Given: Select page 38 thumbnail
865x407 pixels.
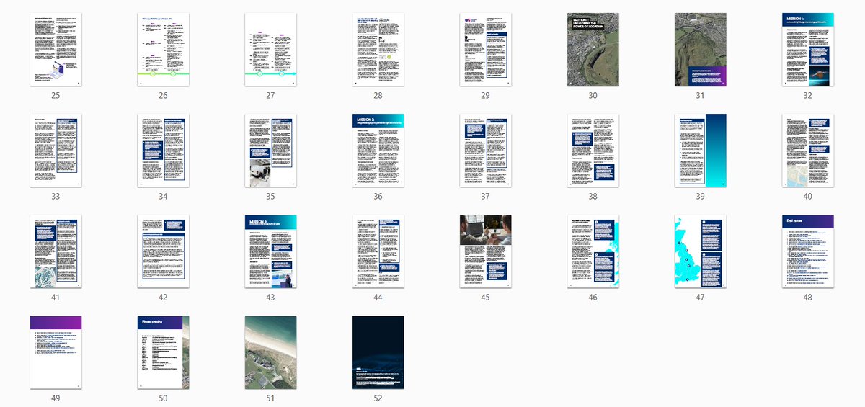Looking at the screenshot, I should [x=593, y=151].
